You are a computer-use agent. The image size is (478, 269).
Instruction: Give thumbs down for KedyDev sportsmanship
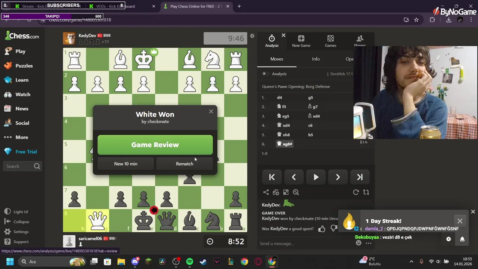[333, 228]
